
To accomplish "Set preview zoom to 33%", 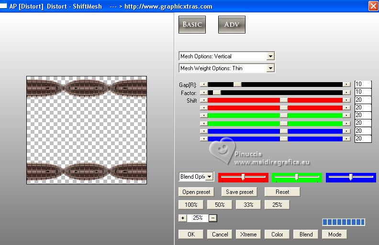I will pos(248,205).
